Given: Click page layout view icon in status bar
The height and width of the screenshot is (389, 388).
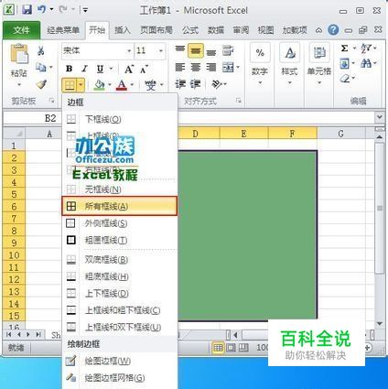Looking at the screenshot, I should click(232, 348).
